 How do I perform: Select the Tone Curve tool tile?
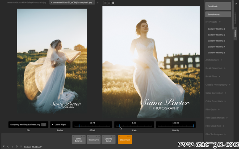coord(94,140)
